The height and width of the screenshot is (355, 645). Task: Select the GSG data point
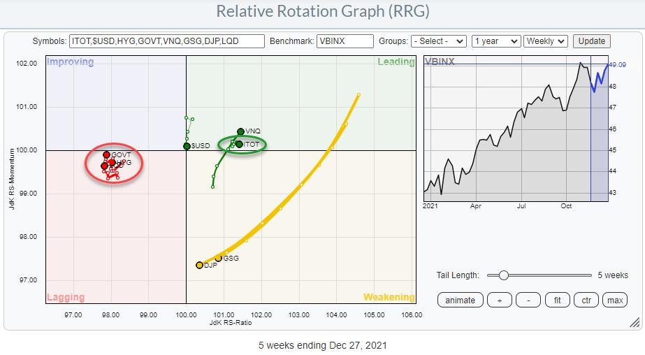click(218, 258)
